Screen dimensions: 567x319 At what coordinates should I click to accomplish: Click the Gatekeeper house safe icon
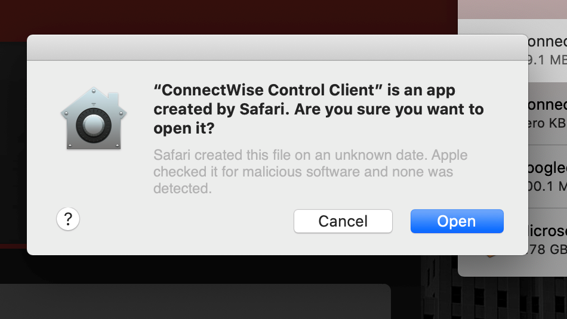point(94,119)
